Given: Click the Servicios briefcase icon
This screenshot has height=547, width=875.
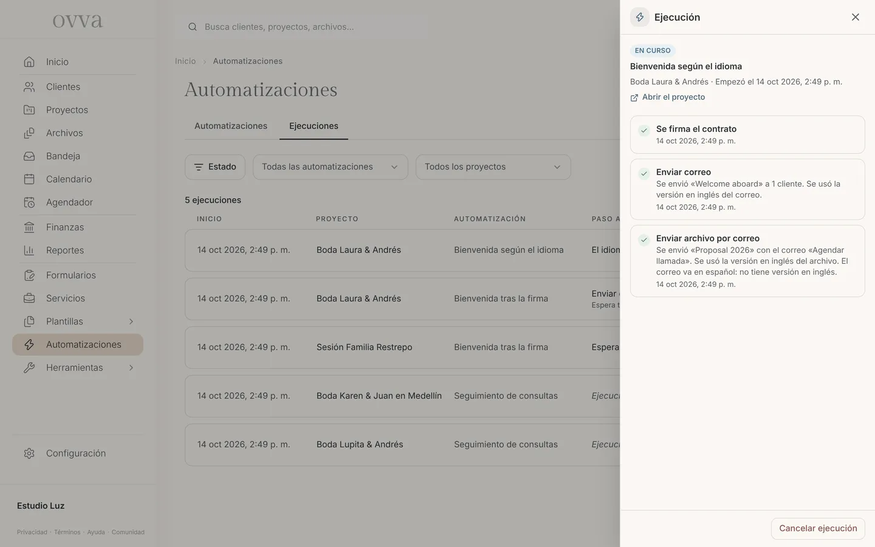Looking at the screenshot, I should [29, 298].
